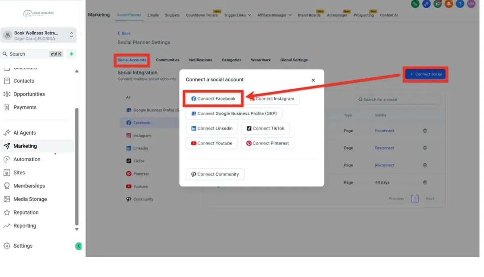Close the Connect a social account dialog
Viewport: 484px width, 277px height.
pyautogui.click(x=313, y=80)
